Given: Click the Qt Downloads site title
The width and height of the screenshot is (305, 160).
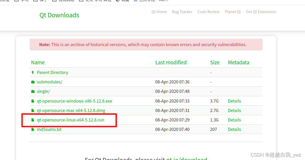Looking at the screenshot, I should [59, 15].
